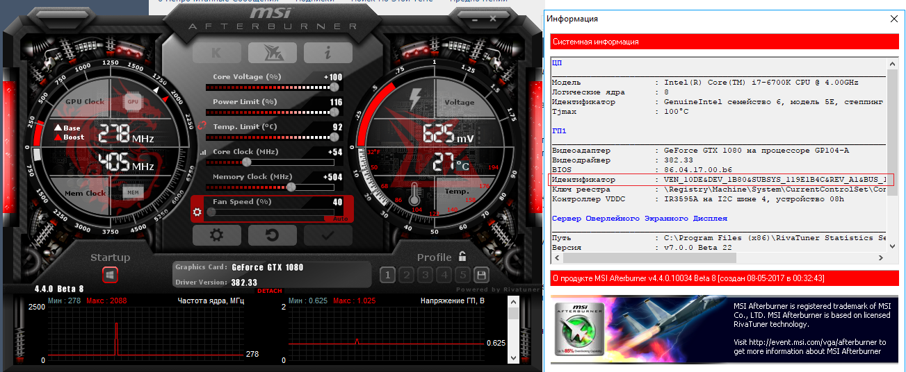This screenshot has height=372, width=906.
Task: Open the info 'i' button in Afterburner
Action: pyautogui.click(x=327, y=53)
